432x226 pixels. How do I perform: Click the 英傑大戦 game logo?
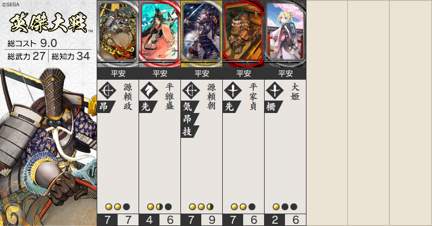(49, 23)
